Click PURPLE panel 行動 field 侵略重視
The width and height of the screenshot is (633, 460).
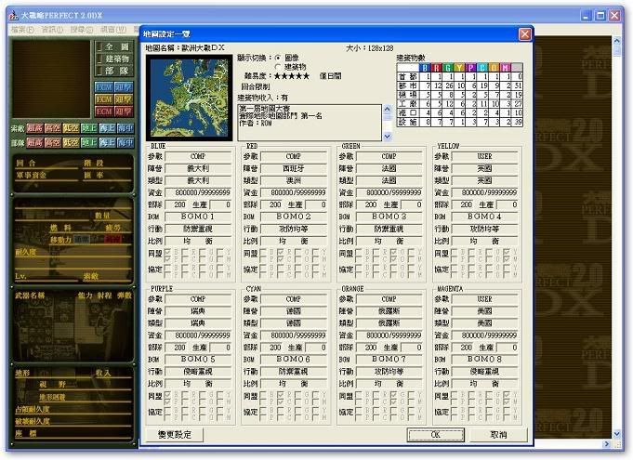[198, 371]
